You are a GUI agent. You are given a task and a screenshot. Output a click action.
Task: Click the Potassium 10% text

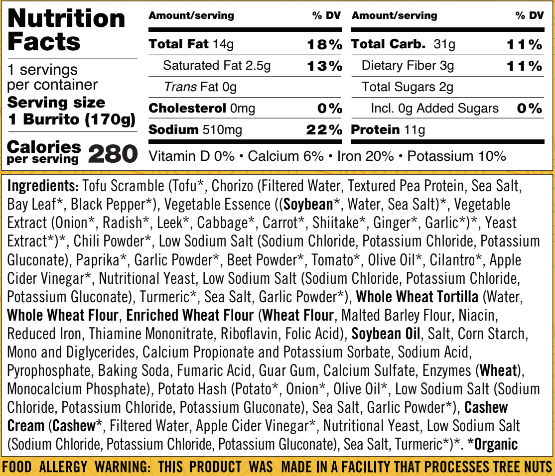[456, 156]
